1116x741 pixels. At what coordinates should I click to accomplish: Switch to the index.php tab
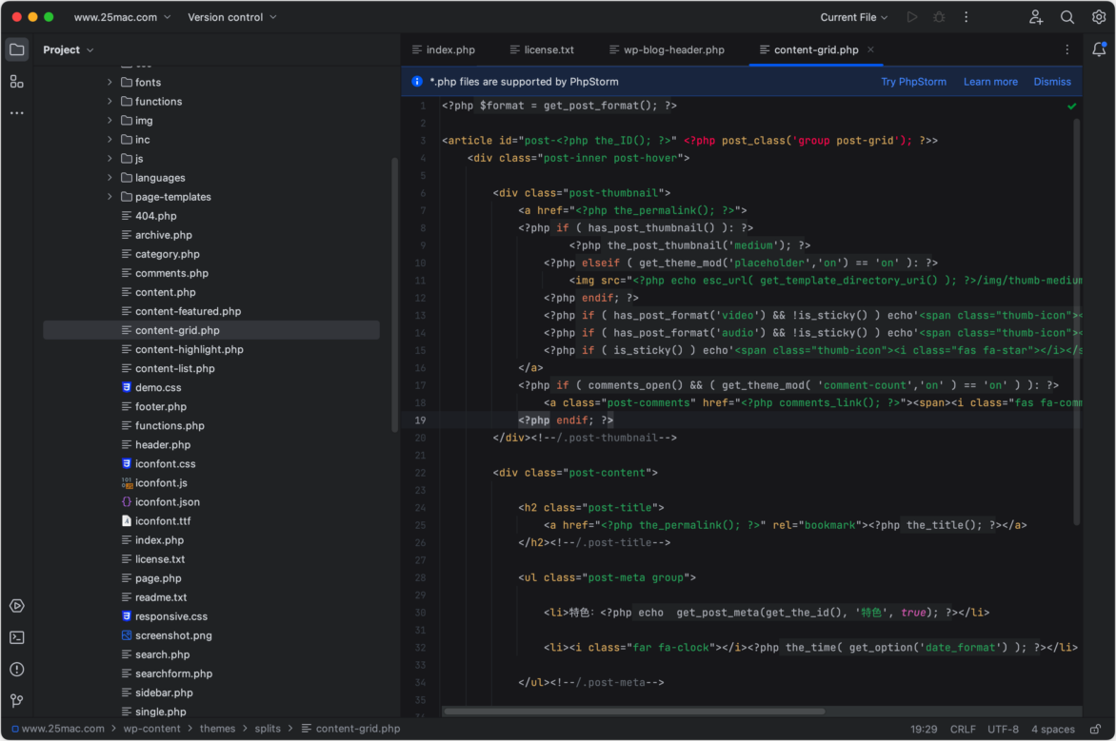click(x=444, y=49)
